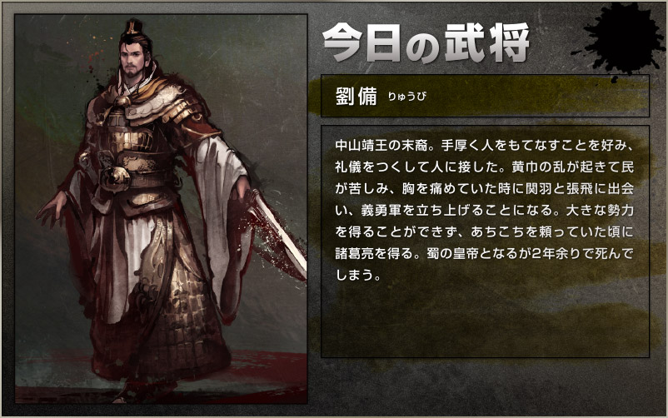This screenshot has width=668, height=418.
Task: Click the golden belt buckle emblem
Action: (x=114, y=177)
